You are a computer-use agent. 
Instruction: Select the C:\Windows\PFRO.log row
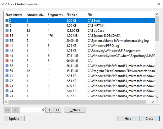coord(80,45)
